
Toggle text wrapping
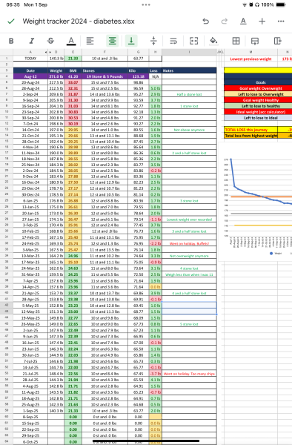point(173,41)
